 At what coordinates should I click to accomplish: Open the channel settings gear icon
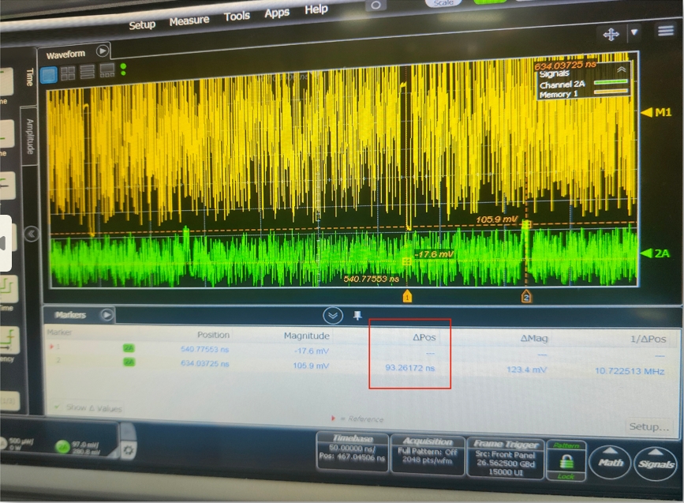click(129, 450)
